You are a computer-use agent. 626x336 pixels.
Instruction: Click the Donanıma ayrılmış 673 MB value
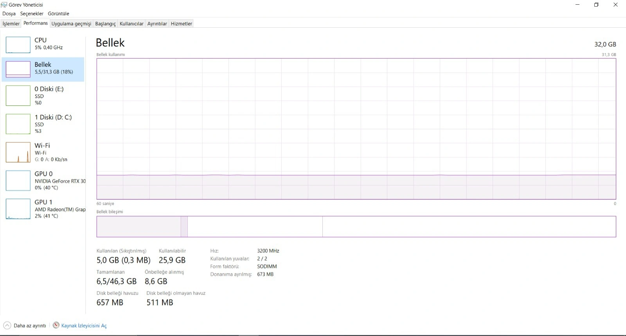pyautogui.click(x=265, y=274)
